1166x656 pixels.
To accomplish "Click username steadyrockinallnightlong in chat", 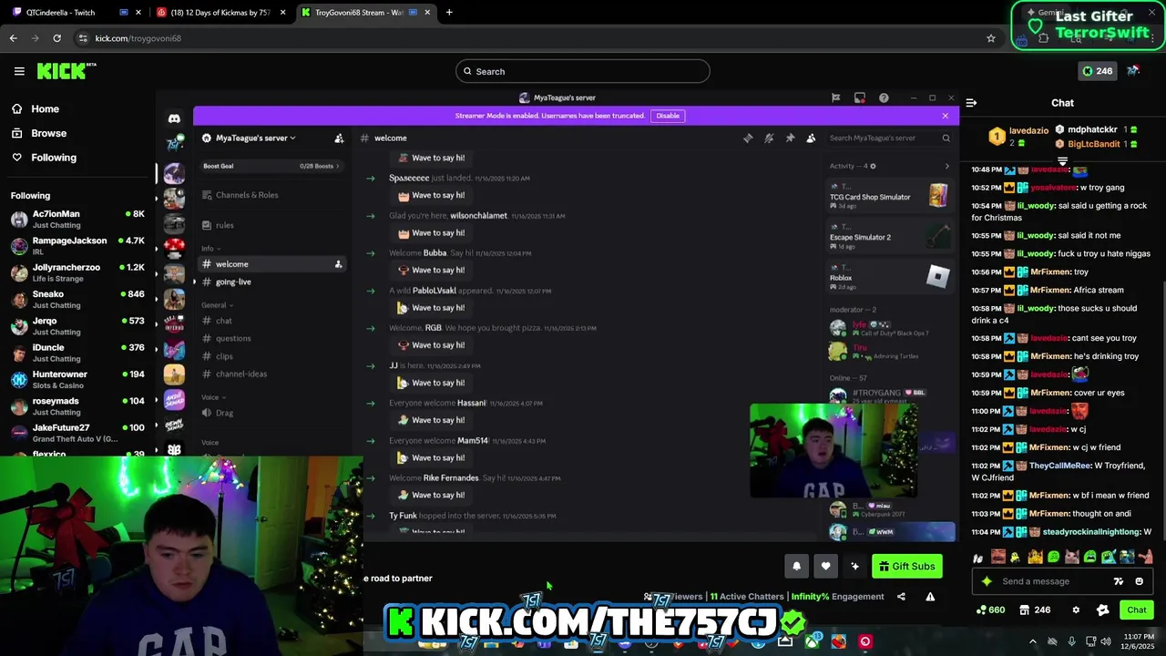I will [x=1091, y=532].
